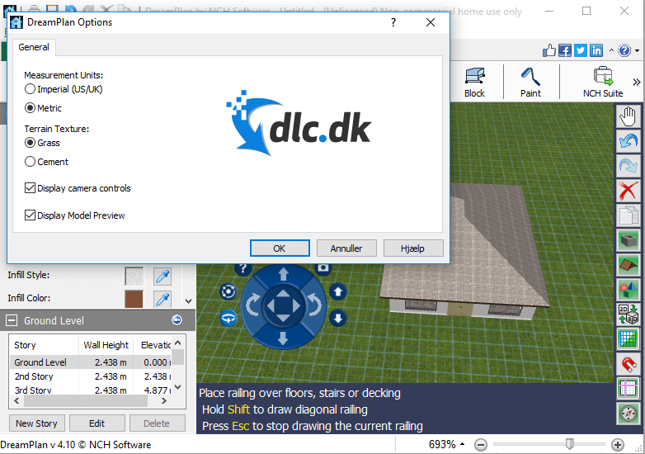The height and width of the screenshot is (454, 645).
Task: Toggle Display Model Preview checkbox
Action: (x=75, y=215)
